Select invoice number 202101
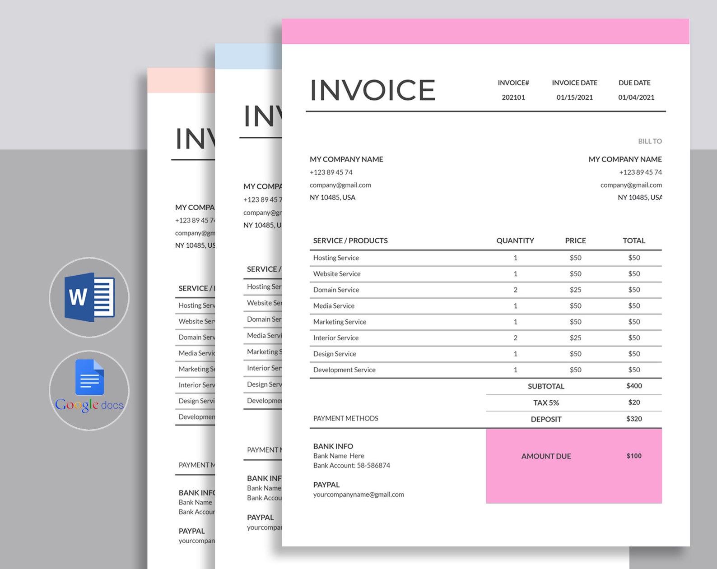 pos(513,97)
